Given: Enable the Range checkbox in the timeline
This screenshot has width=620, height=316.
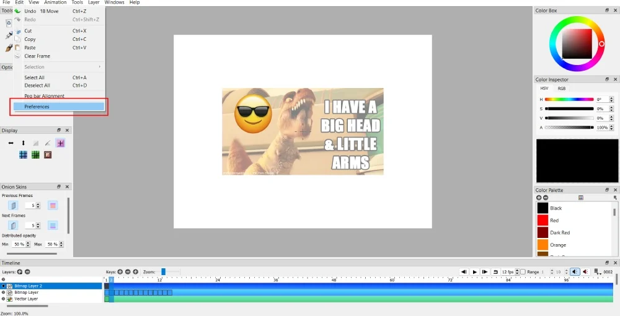Looking at the screenshot, I should (523, 272).
